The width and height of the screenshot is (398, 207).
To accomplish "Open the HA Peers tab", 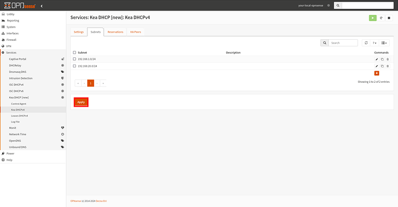I will 135,32.
